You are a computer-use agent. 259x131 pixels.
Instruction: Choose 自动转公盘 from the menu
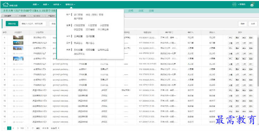click(x=103, y=50)
